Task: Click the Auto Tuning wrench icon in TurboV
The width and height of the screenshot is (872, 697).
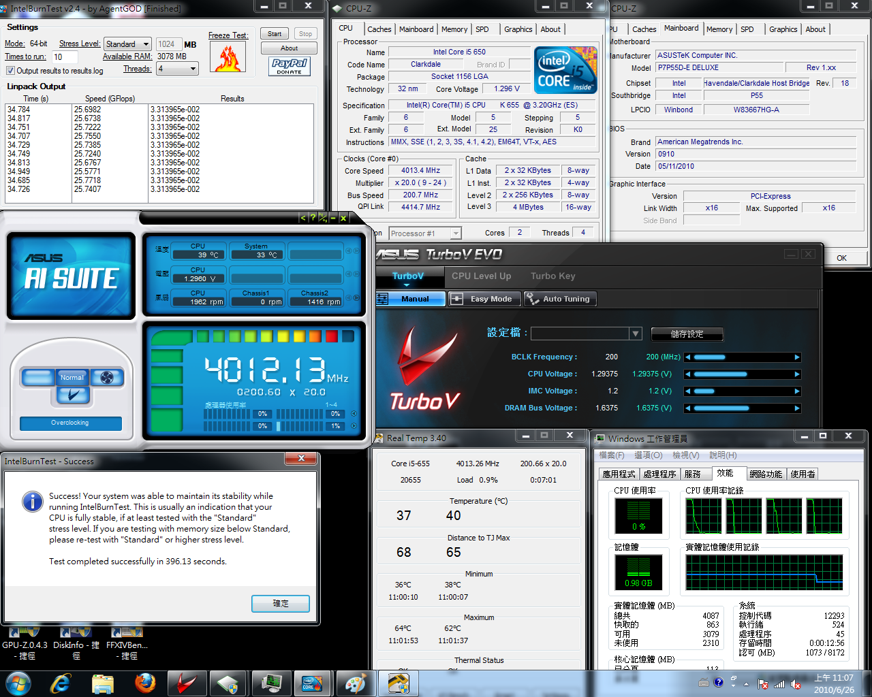Action: [533, 298]
